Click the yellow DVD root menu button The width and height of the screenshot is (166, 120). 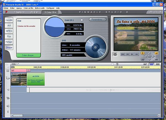142,53
